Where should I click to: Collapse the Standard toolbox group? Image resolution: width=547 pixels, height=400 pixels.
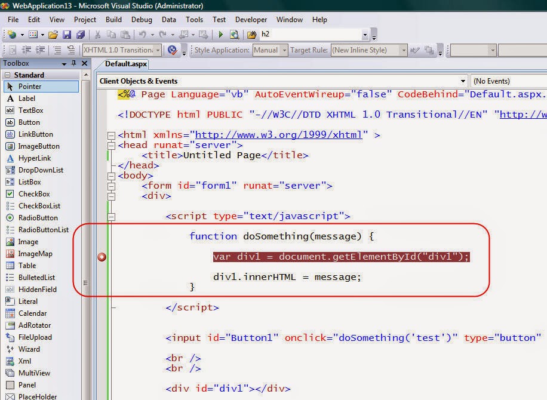[8, 75]
